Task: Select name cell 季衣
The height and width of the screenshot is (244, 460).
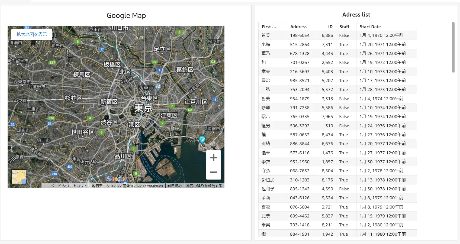Action: (x=273, y=162)
